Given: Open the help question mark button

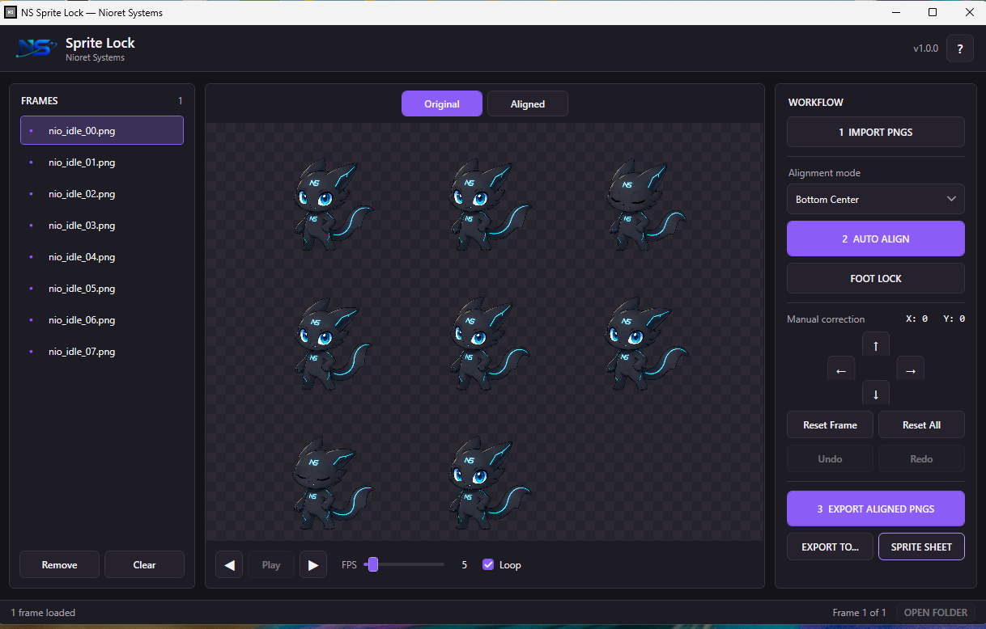Looking at the screenshot, I should pos(960,49).
